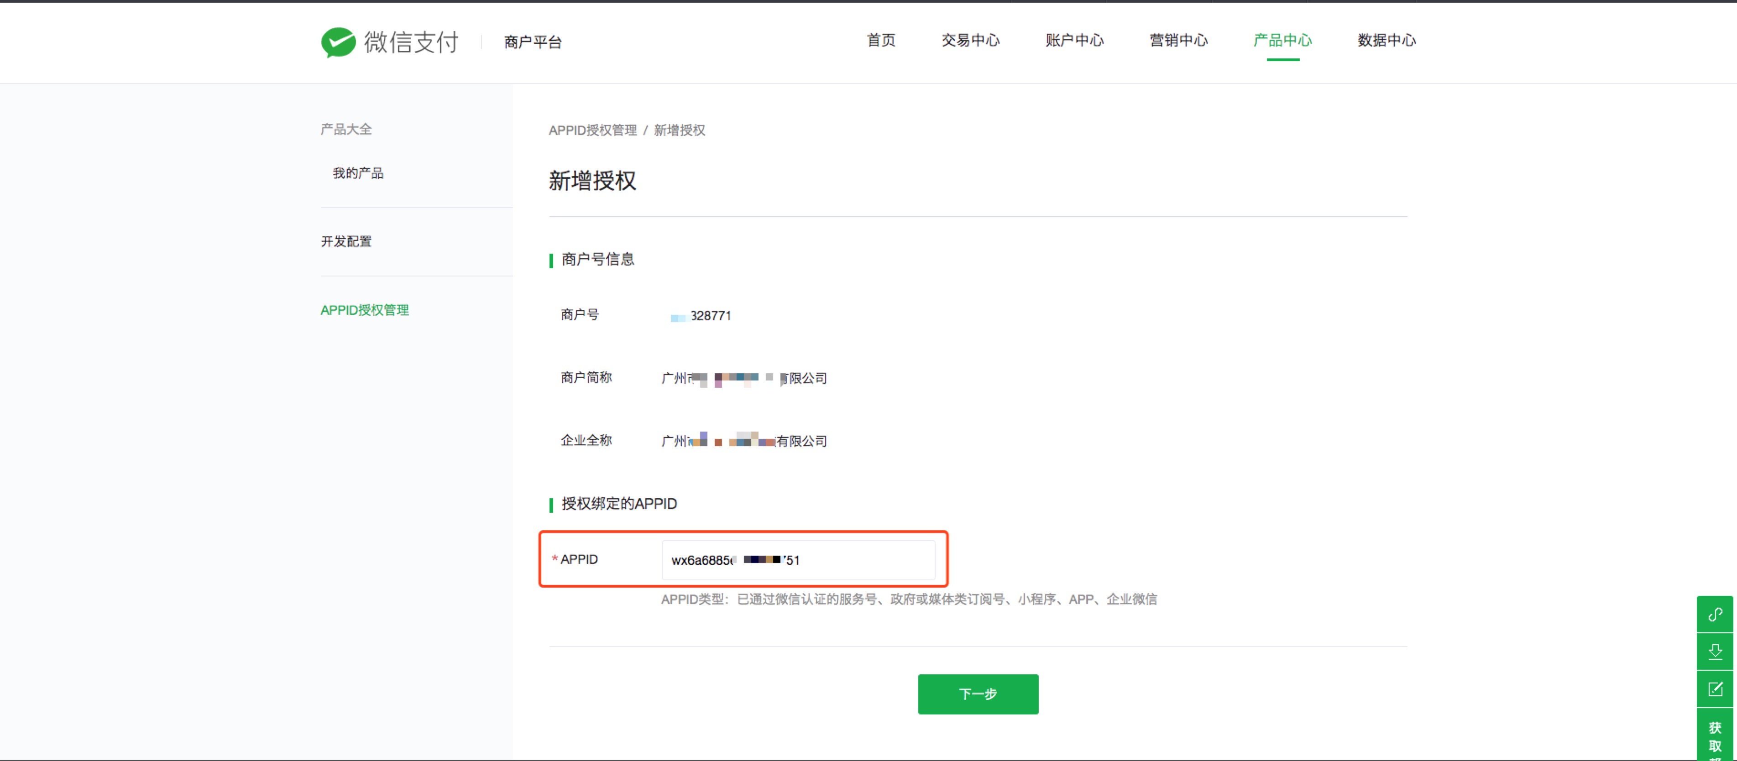
Task: Click the APPID授权管理 breadcrumb link
Action: (593, 130)
